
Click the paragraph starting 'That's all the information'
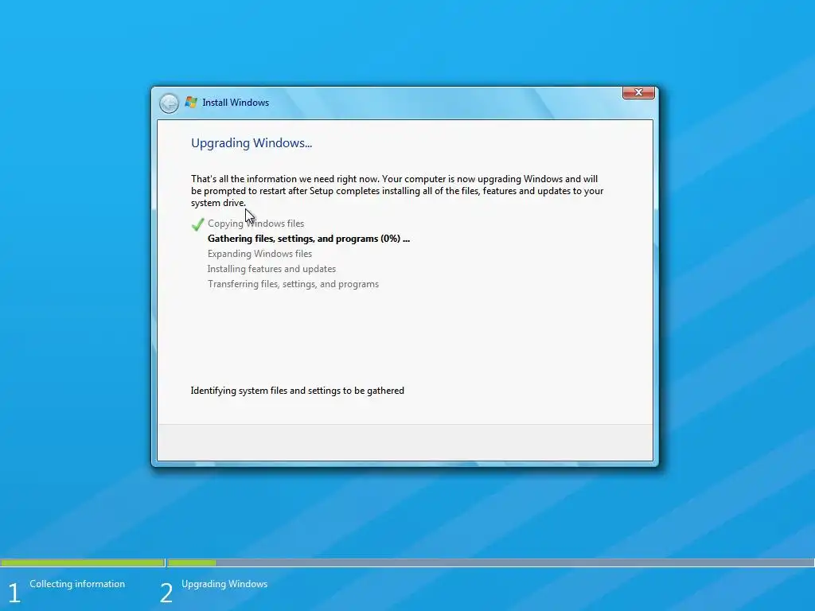click(397, 191)
